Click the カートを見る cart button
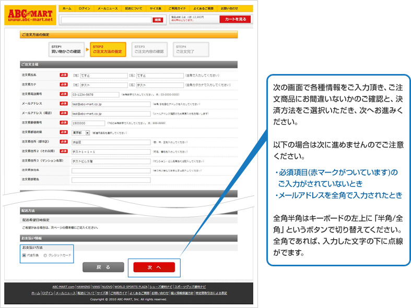This screenshot has height=308, width=411. (235, 19)
